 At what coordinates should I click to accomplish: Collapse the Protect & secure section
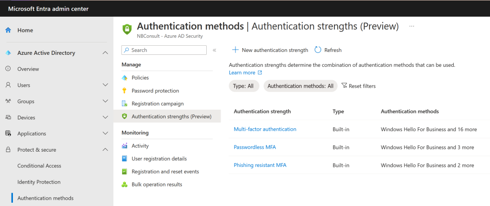(x=105, y=150)
